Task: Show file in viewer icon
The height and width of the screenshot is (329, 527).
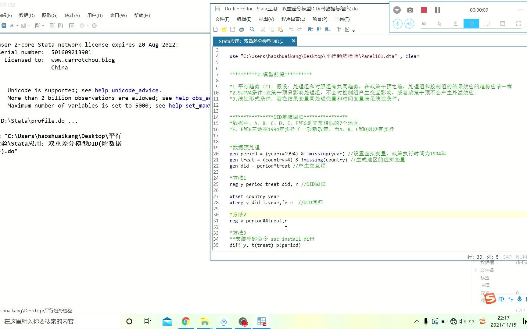Action: pyautogui.click(x=339, y=29)
